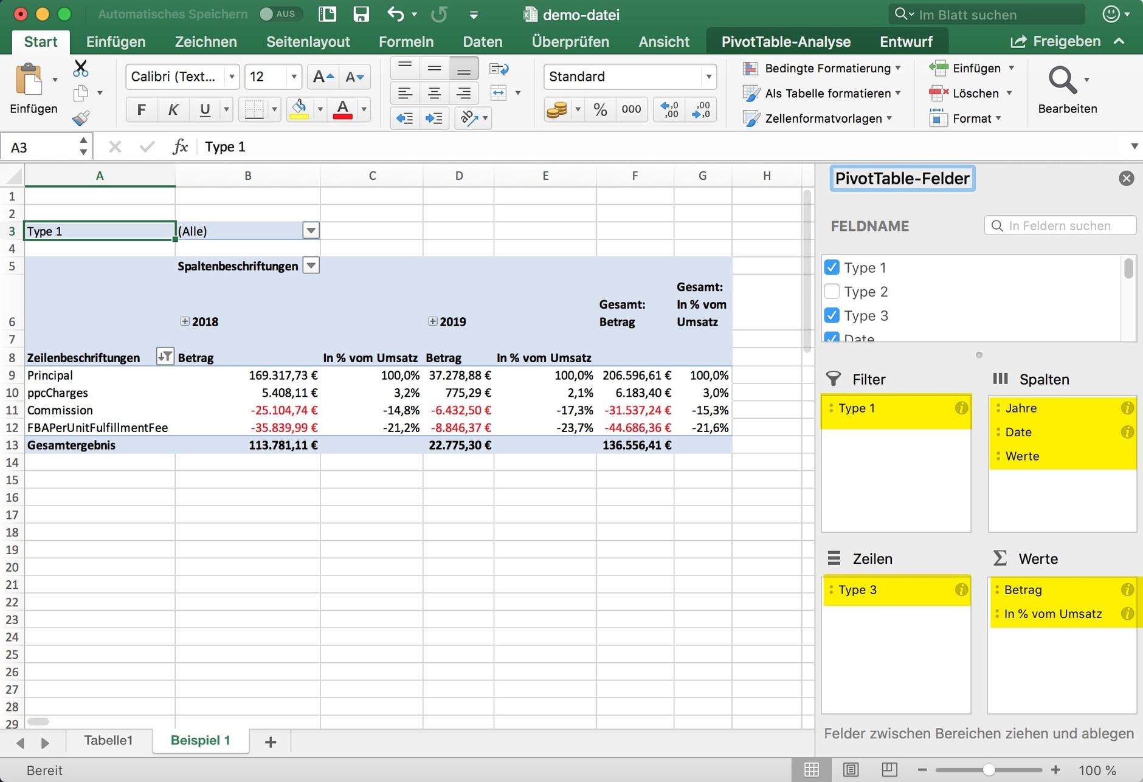Click Als Tabelle formatieren button

(x=821, y=94)
